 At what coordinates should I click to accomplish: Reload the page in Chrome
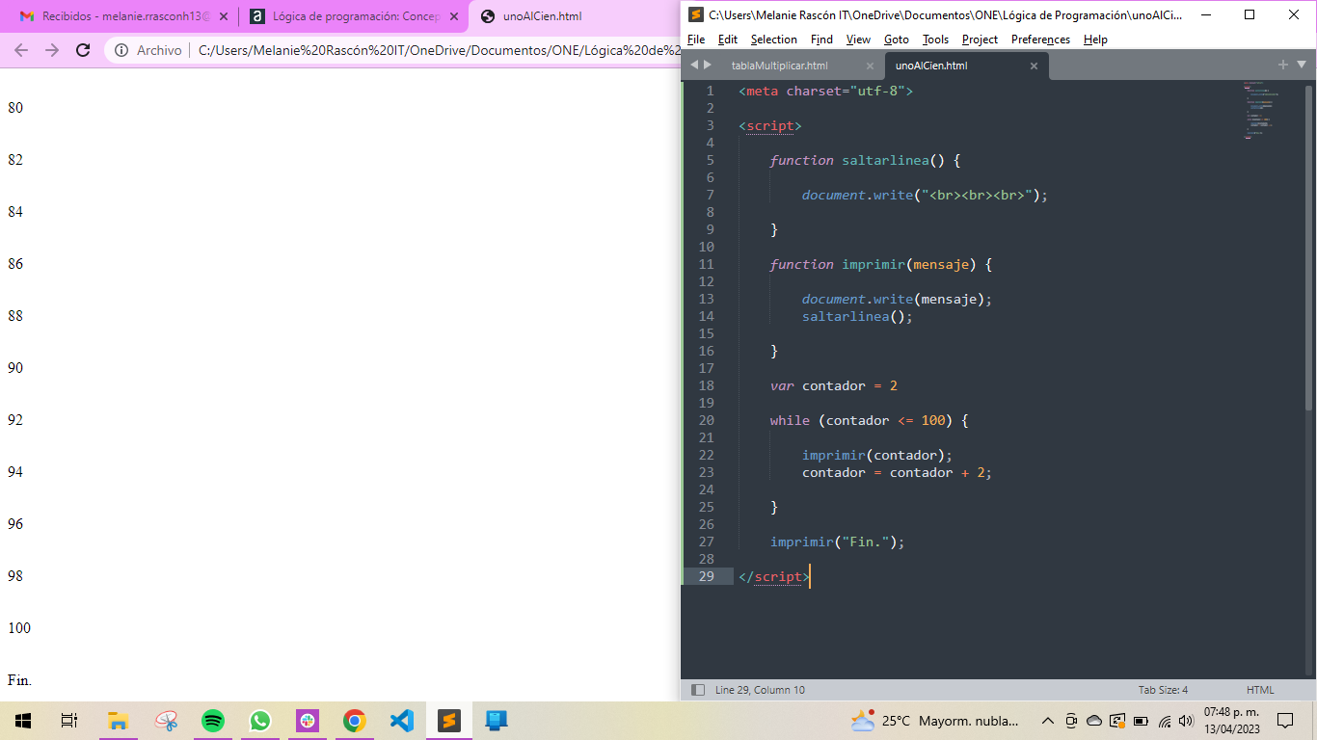[x=83, y=50]
